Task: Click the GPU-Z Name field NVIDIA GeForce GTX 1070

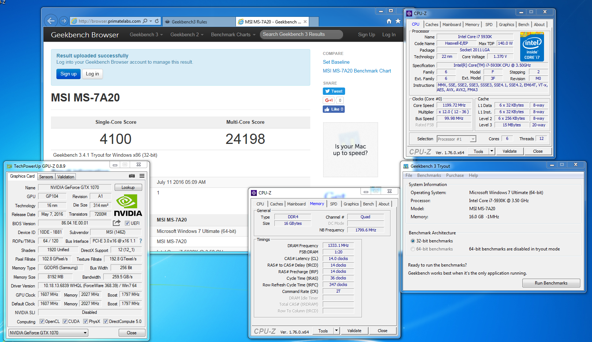Action: [75, 187]
